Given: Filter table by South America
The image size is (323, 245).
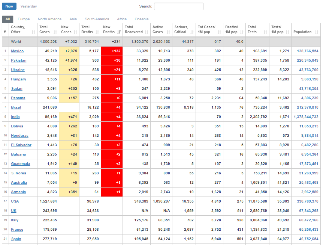Looking at the screenshot, I should pyautogui.click(x=97, y=19).
